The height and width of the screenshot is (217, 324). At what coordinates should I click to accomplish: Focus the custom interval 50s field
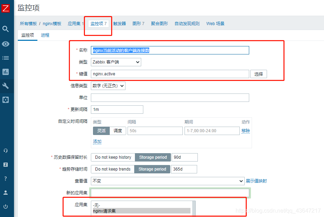click(x=155, y=131)
